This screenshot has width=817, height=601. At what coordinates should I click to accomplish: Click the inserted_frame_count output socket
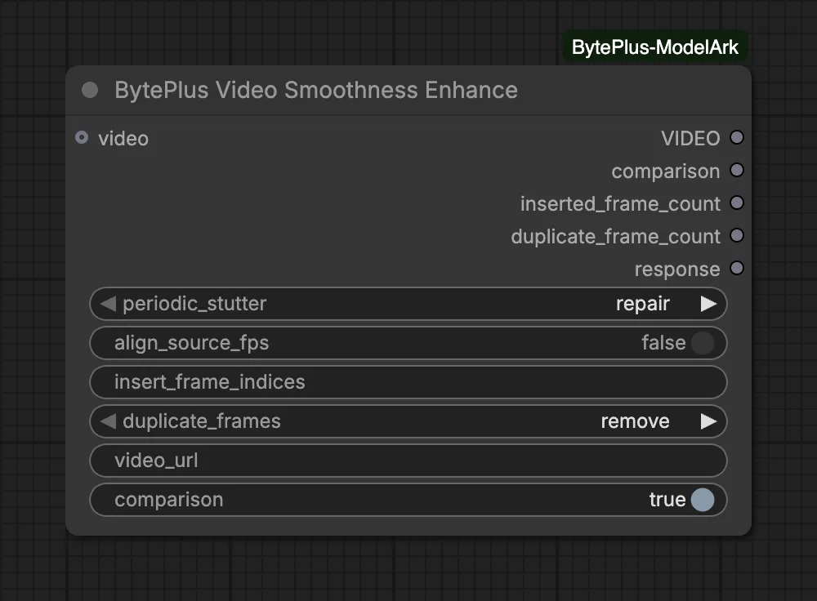(737, 203)
